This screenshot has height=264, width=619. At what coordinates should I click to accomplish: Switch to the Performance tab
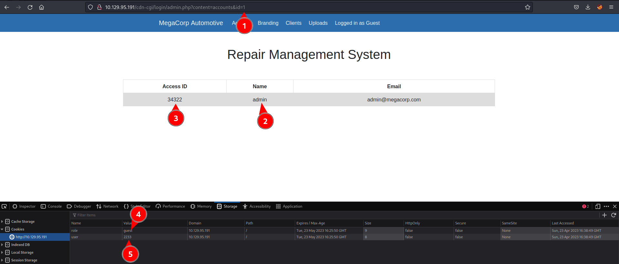(x=170, y=206)
